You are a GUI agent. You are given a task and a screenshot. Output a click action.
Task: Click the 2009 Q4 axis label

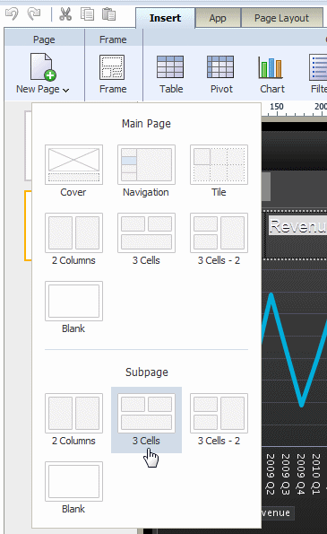301,474
